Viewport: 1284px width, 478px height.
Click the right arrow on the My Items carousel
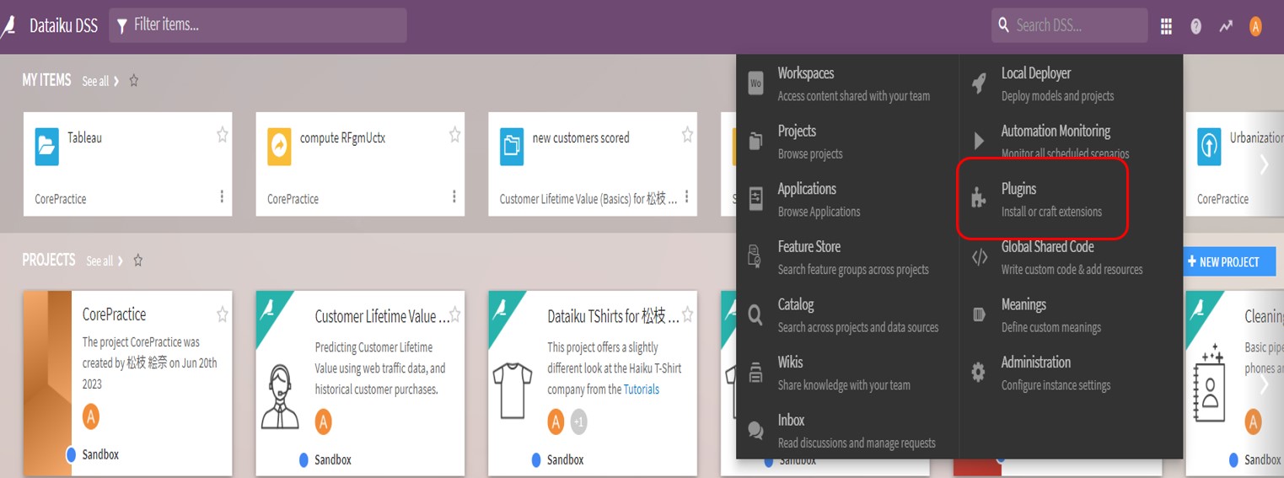1264,165
